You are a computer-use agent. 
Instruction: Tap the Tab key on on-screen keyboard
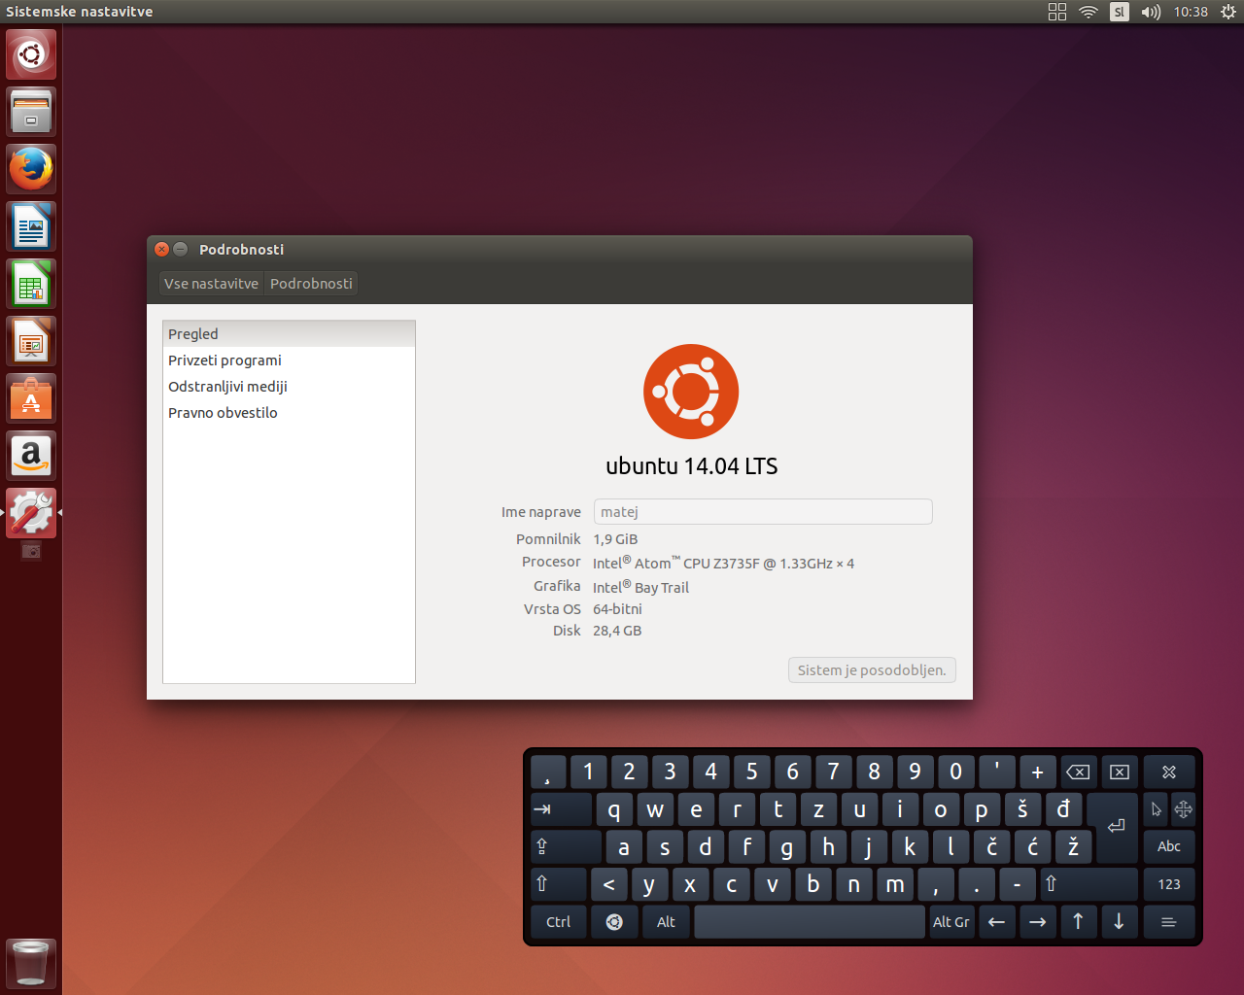click(561, 809)
